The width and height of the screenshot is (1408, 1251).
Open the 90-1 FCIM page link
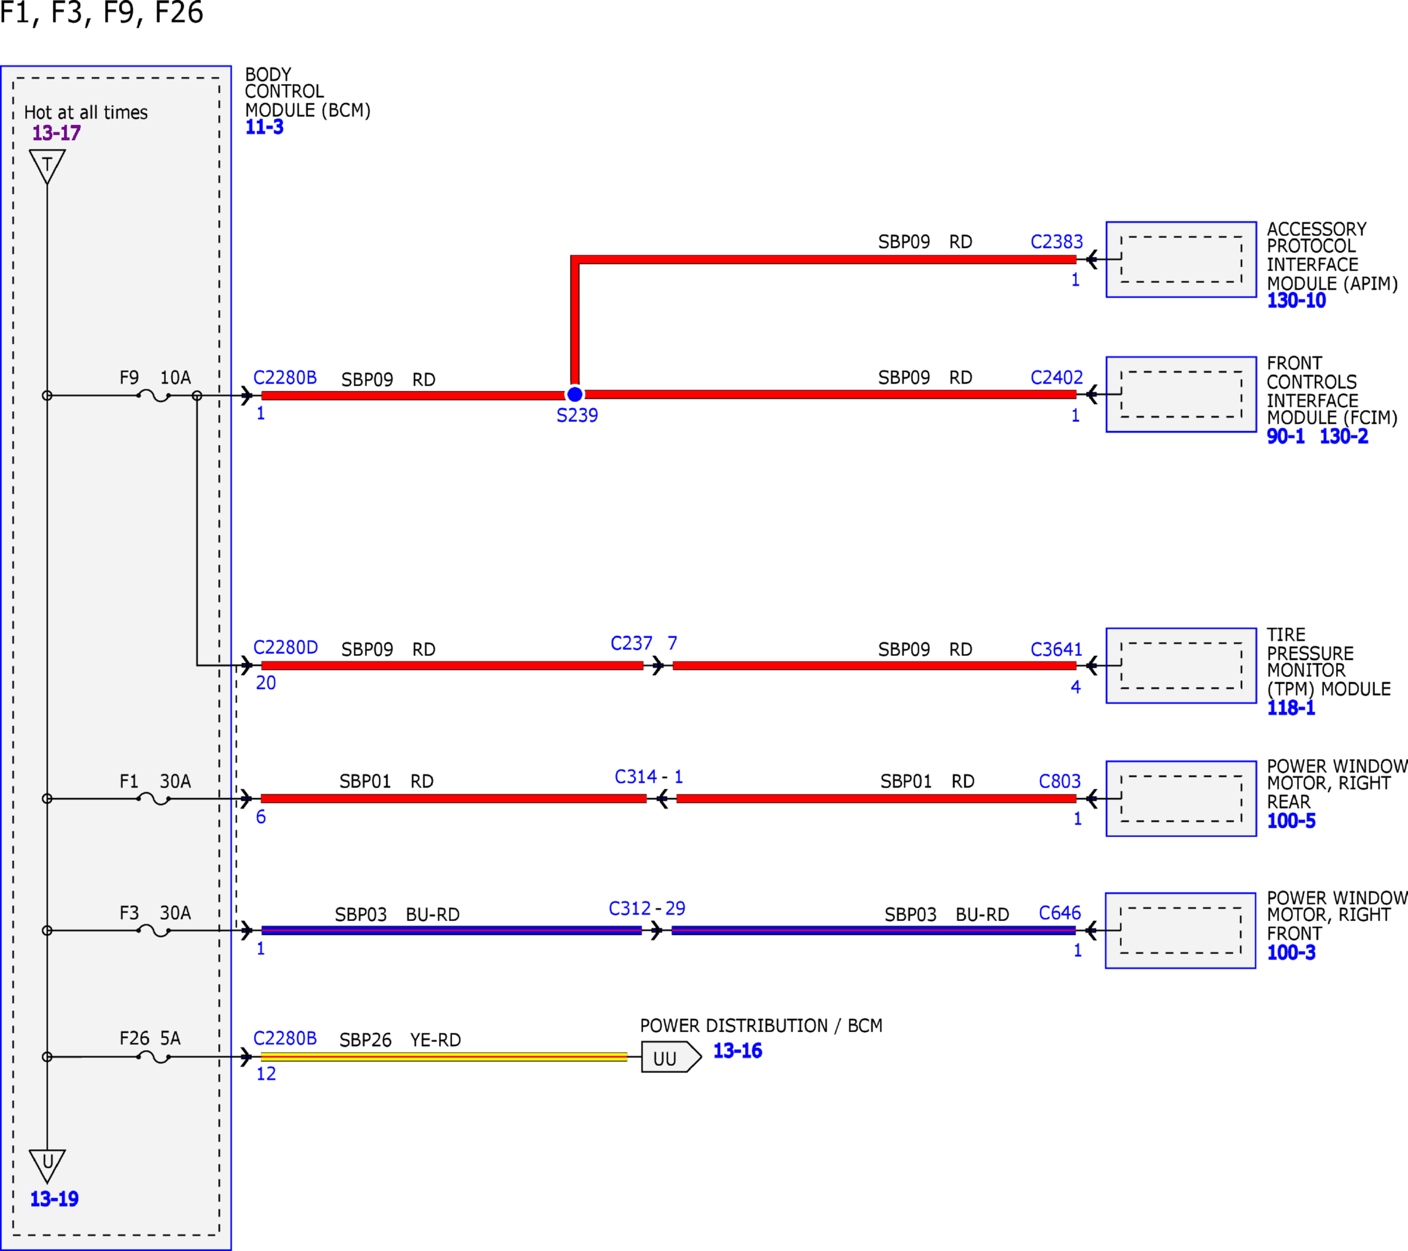(1286, 437)
